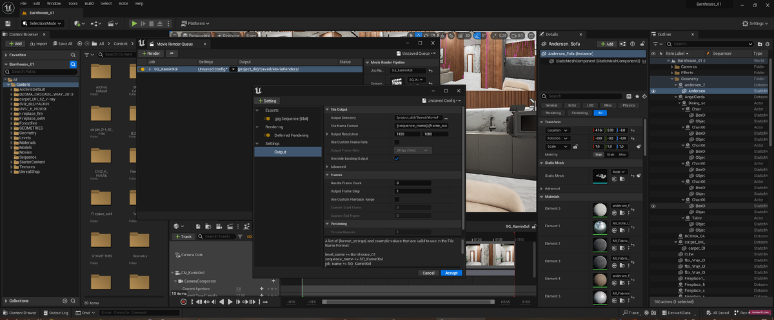Remove job with the minus button
The image size is (774, 320).
pos(171,54)
